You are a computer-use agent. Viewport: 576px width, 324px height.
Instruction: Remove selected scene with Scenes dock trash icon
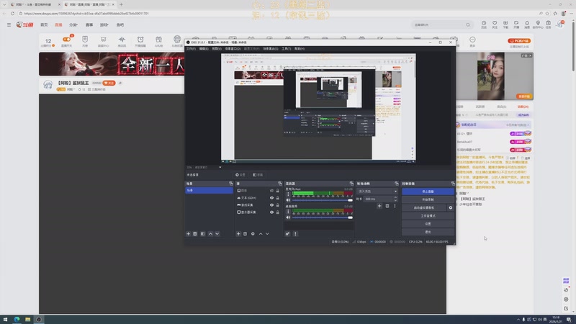pyautogui.click(x=195, y=233)
